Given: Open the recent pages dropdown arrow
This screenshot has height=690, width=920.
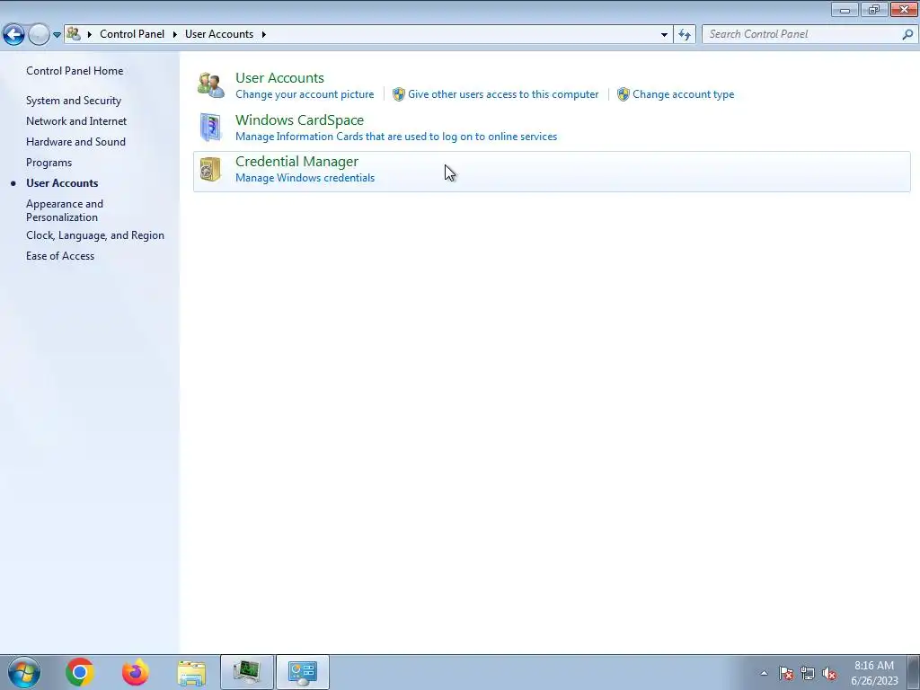Looking at the screenshot, I should pos(57,35).
